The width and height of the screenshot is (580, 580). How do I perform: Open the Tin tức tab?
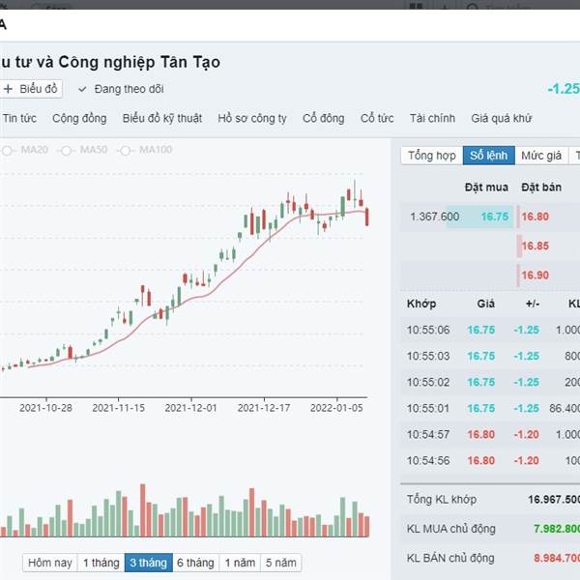[19, 118]
